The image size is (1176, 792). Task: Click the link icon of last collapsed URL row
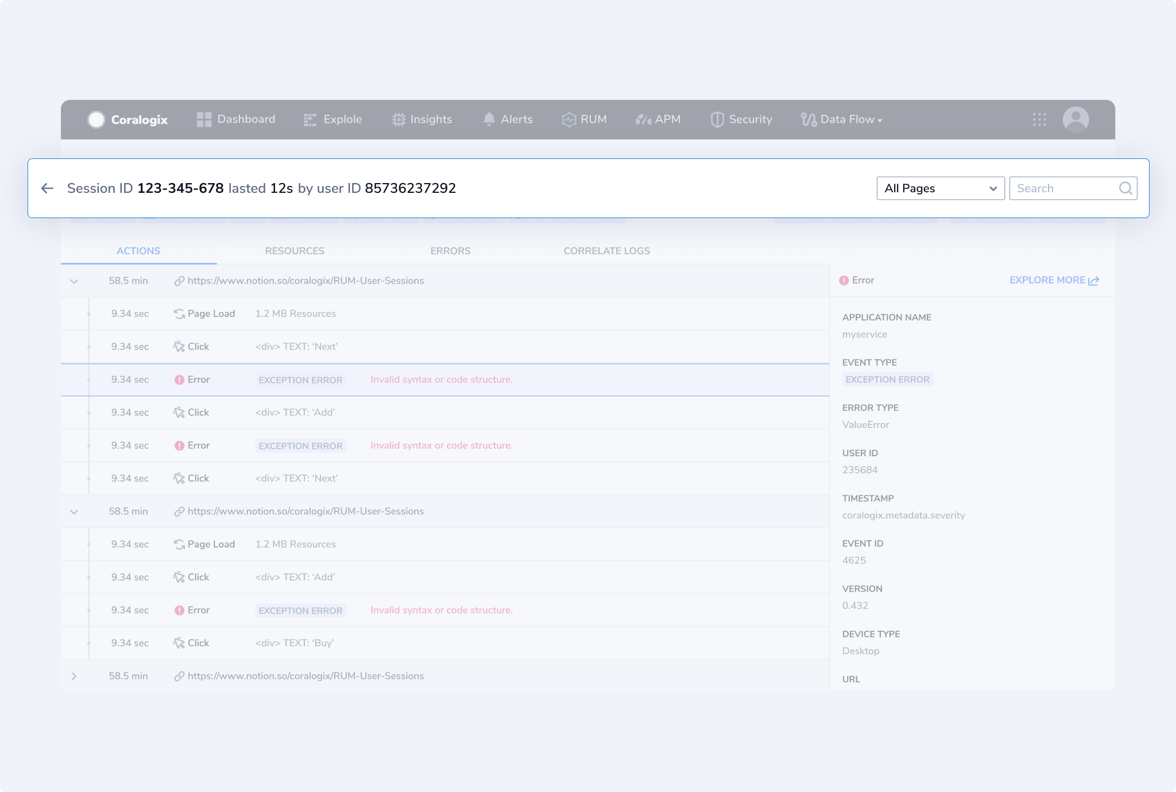point(179,676)
